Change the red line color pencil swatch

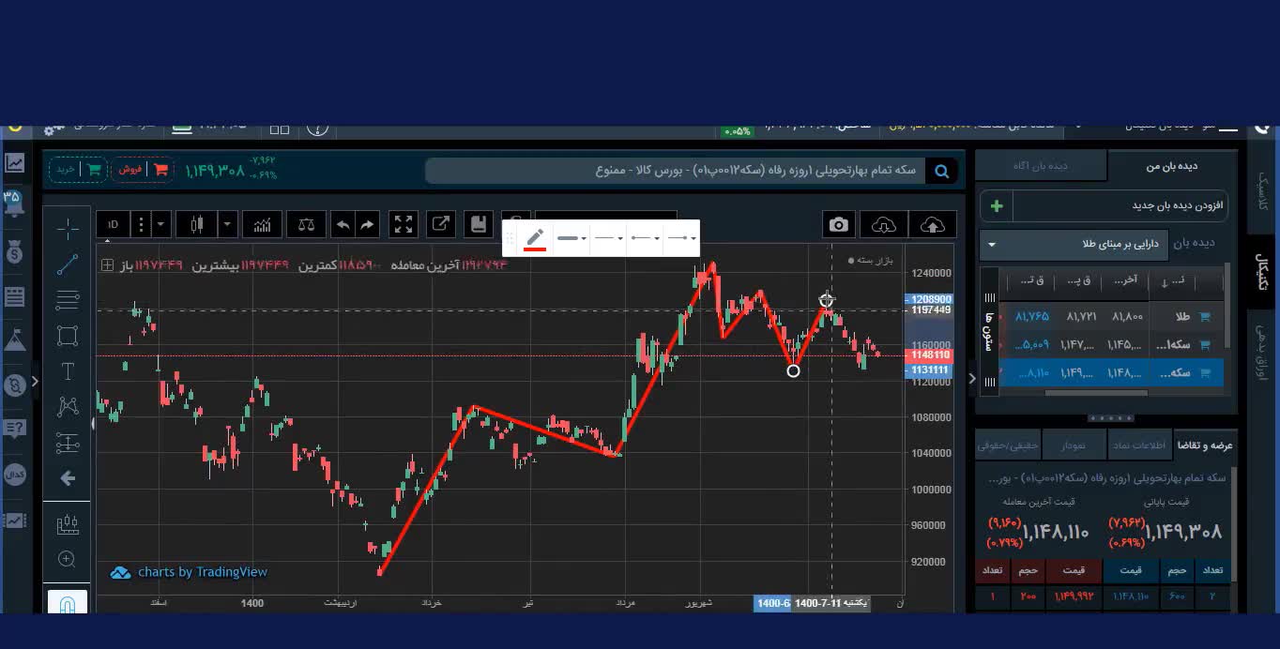tap(535, 238)
